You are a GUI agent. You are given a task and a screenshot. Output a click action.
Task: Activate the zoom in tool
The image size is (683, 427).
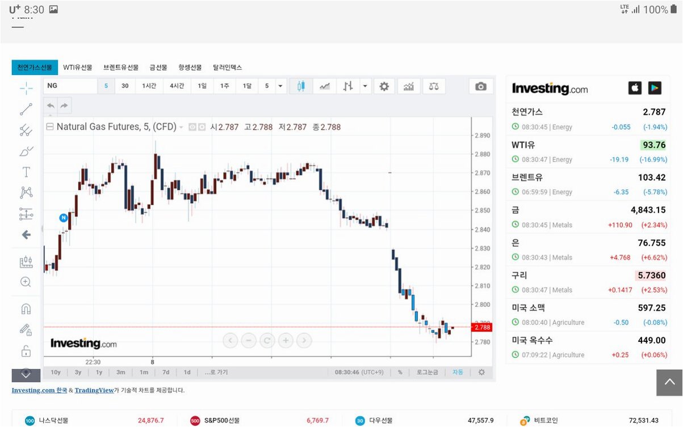click(x=26, y=282)
